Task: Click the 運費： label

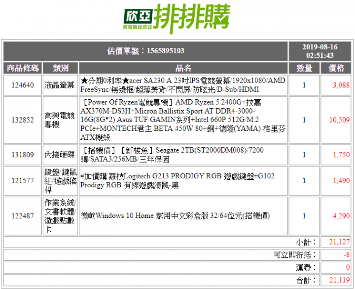Action: [306, 268]
